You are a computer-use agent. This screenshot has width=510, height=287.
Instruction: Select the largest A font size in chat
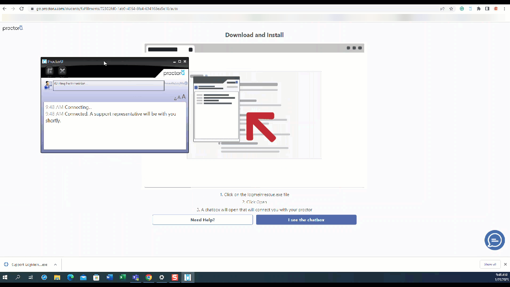[x=183, y=96]
